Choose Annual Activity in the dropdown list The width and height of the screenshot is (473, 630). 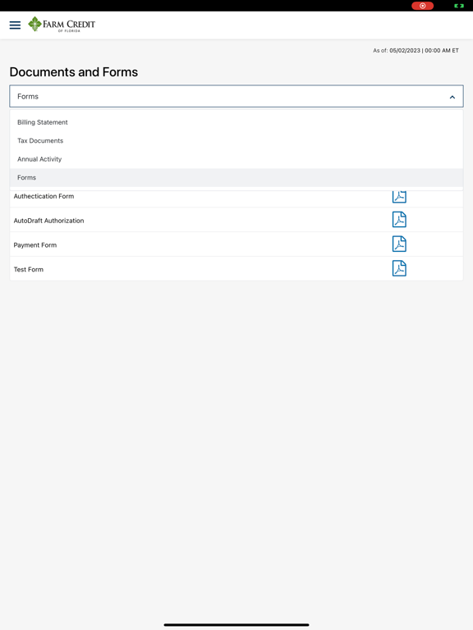236,159
